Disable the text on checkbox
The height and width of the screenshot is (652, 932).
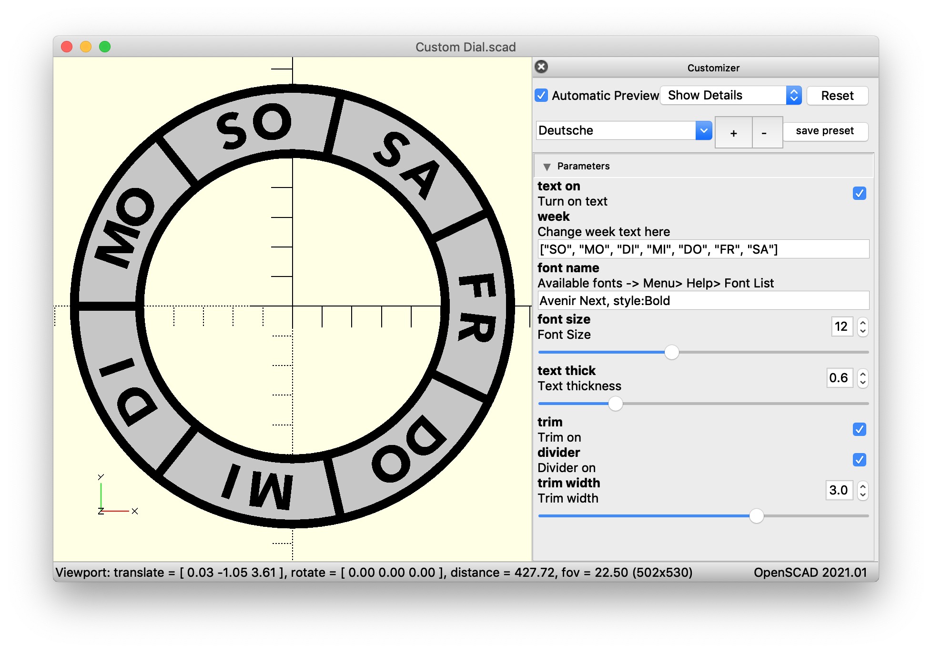pos(859,193)
